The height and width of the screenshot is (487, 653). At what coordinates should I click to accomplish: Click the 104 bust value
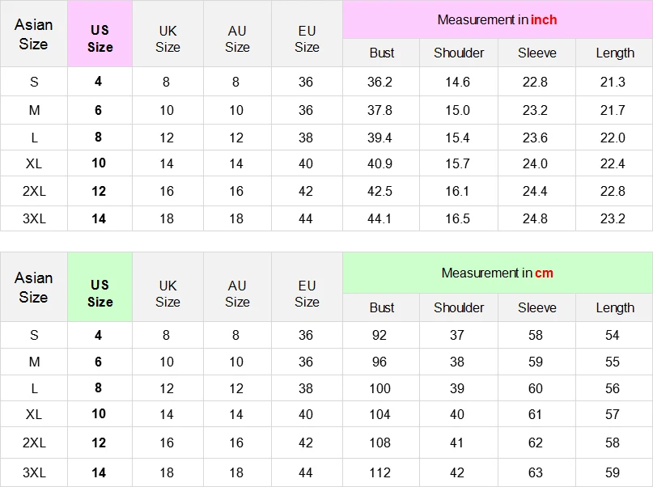[380, 414]
